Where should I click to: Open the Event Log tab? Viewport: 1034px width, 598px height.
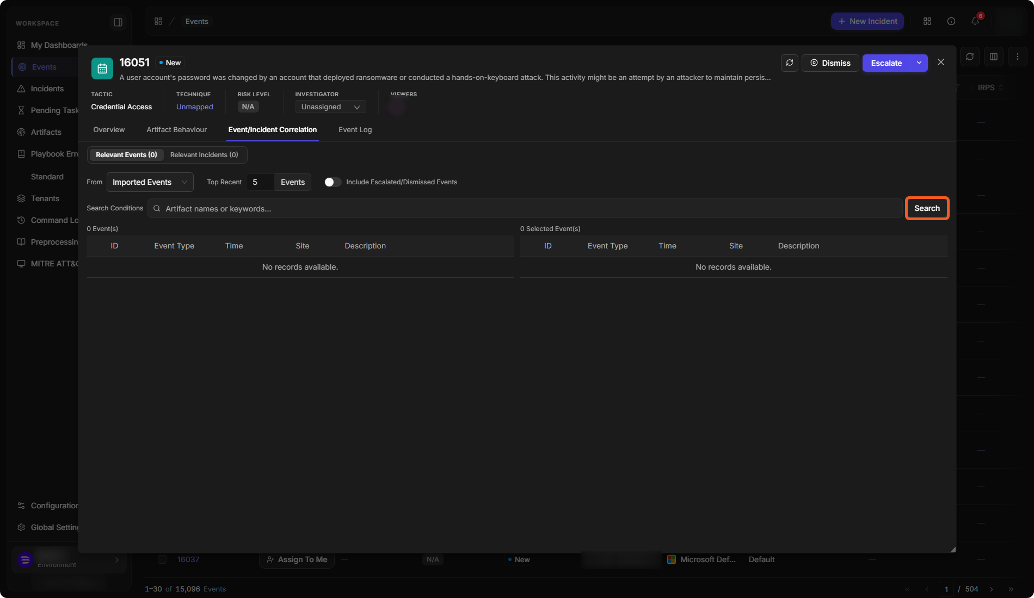(x=355, y=130)
